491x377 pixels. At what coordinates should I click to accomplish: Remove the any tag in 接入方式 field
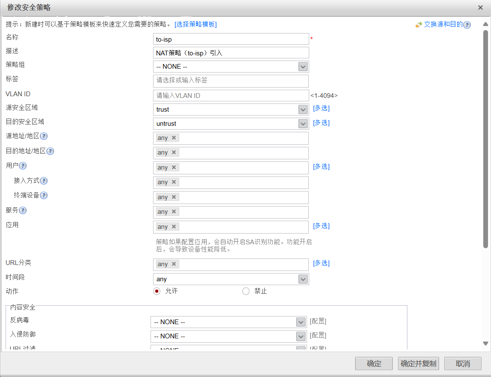click(x=174, y=182)
